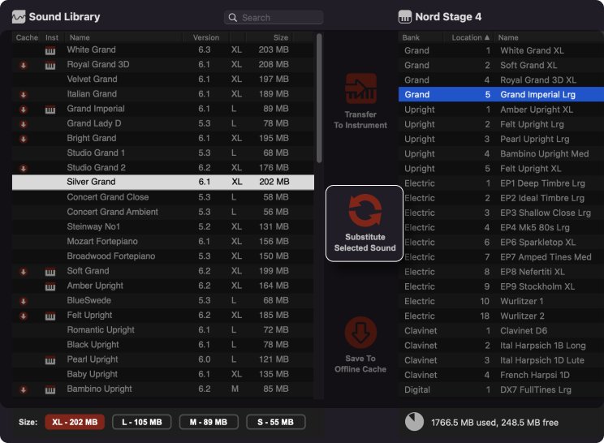Viewport: 604px width, 443px height.
Task: Select Steinway No1 in the library
Action: 163,226
